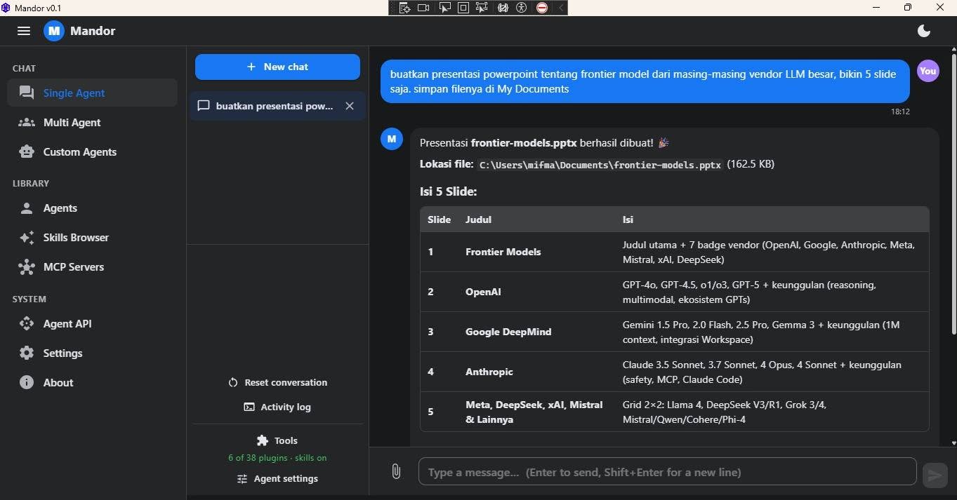Open the Agents library

92,208
